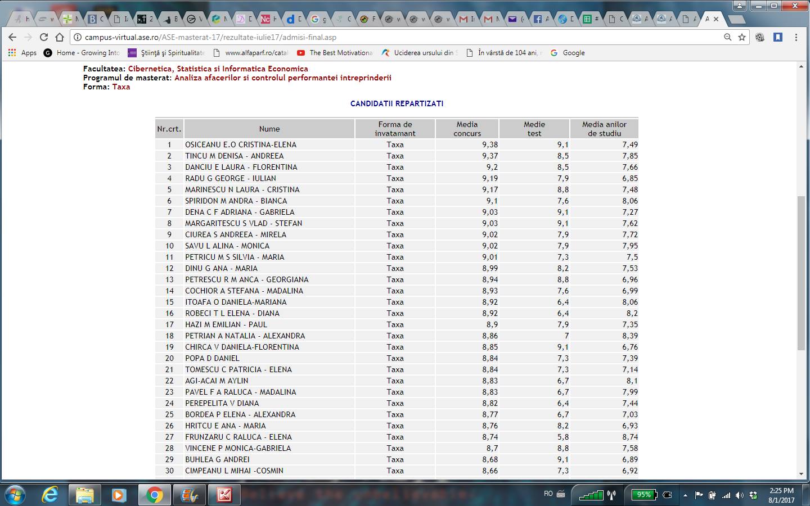Click the scrollbar up arrow

point(802,66)
